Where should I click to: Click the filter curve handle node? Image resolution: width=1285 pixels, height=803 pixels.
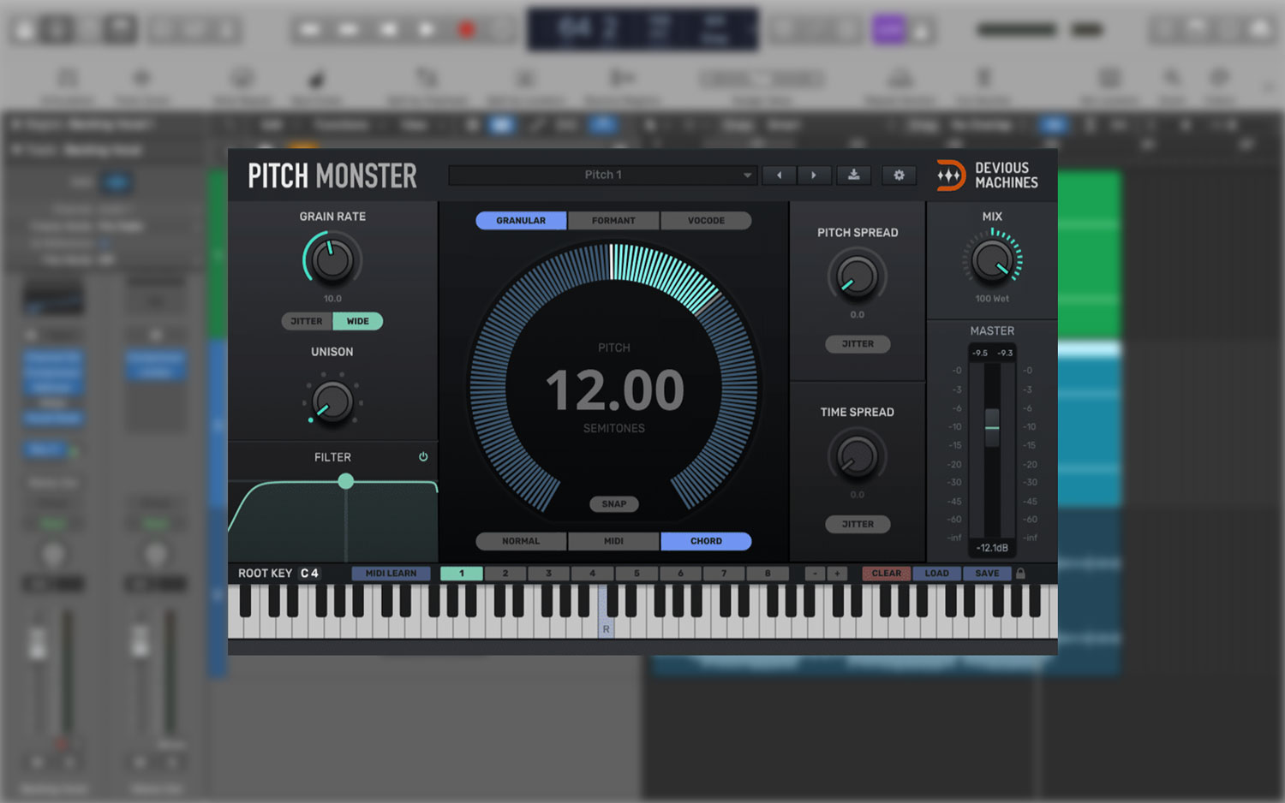(345, 481)
